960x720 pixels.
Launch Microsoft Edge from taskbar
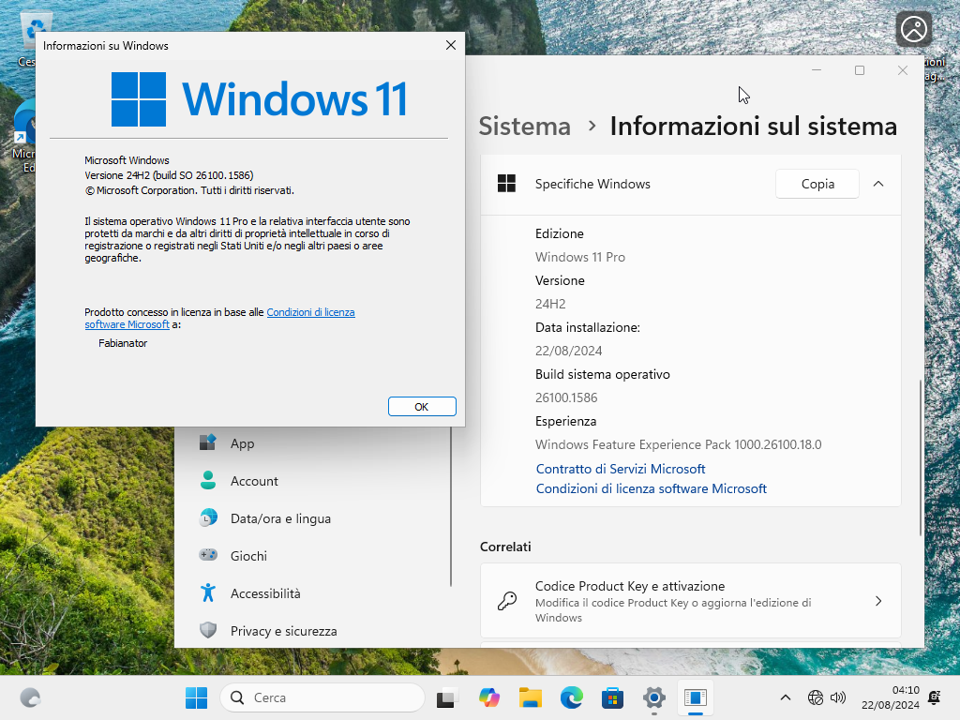click(x=571, y=697)
